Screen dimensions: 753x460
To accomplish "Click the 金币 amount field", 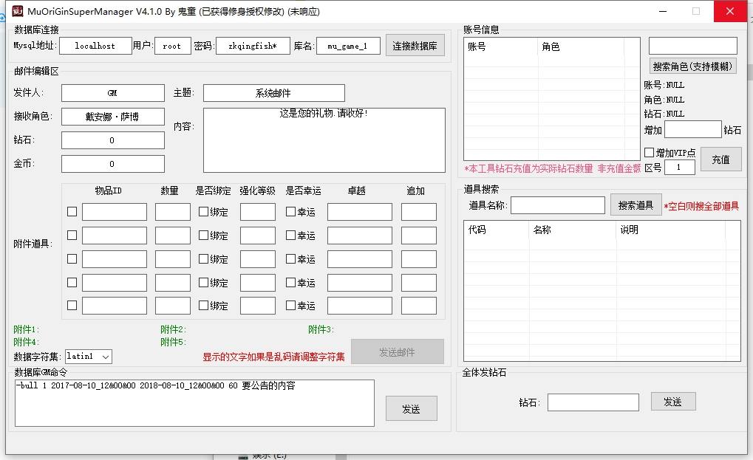I will coord(113,164).
